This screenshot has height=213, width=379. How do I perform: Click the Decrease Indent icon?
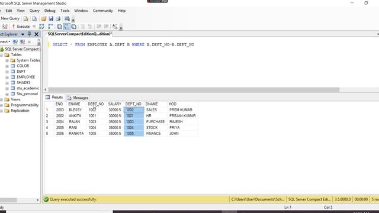[99, 27]
